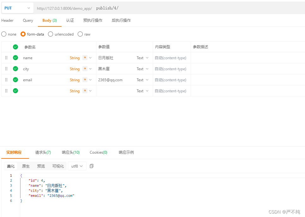Toggle the select-all checkbox in header row

point(15,47)
